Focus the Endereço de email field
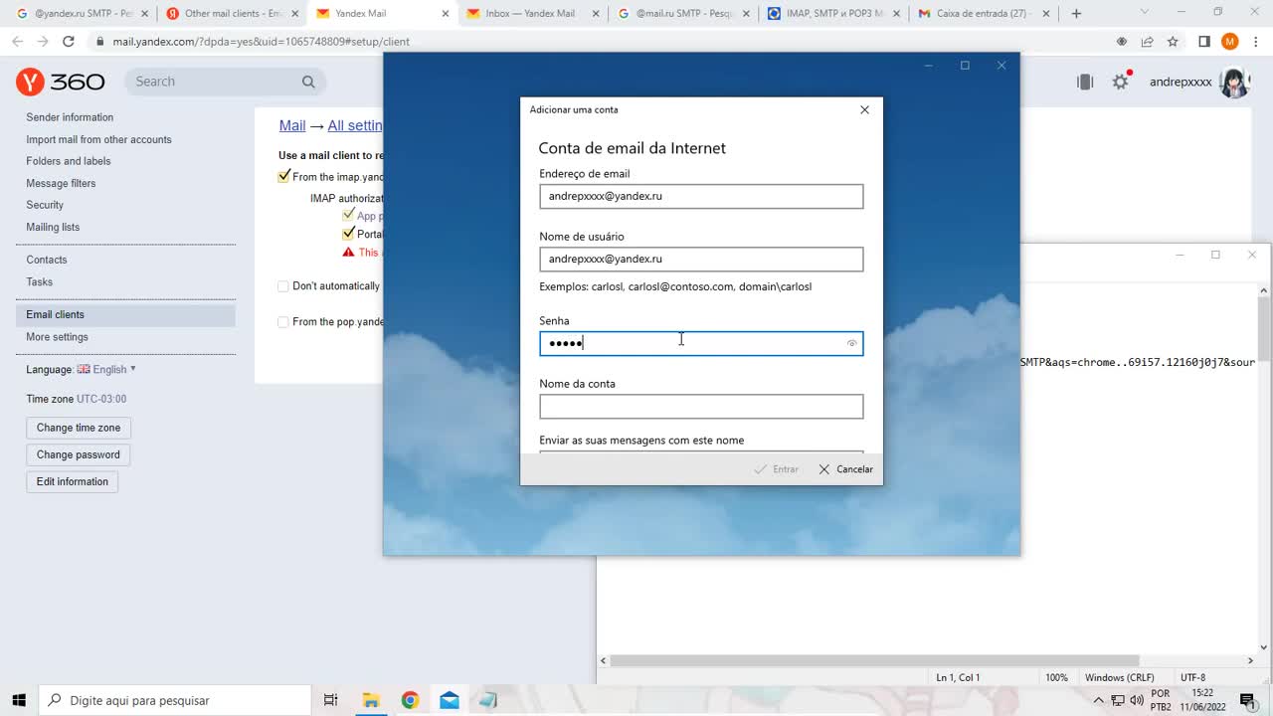The width and height of the screenshot is (1273, 716). coord(701,196)
